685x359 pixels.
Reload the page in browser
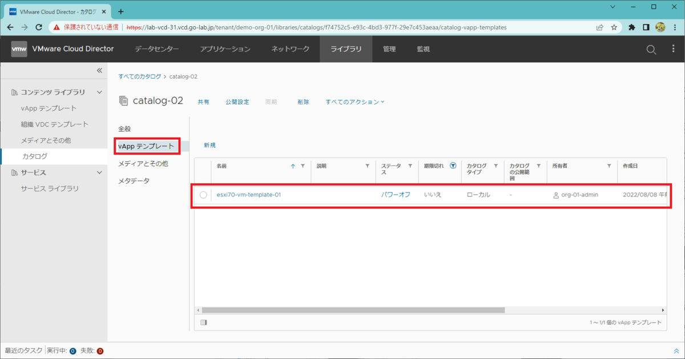point(39,27)
